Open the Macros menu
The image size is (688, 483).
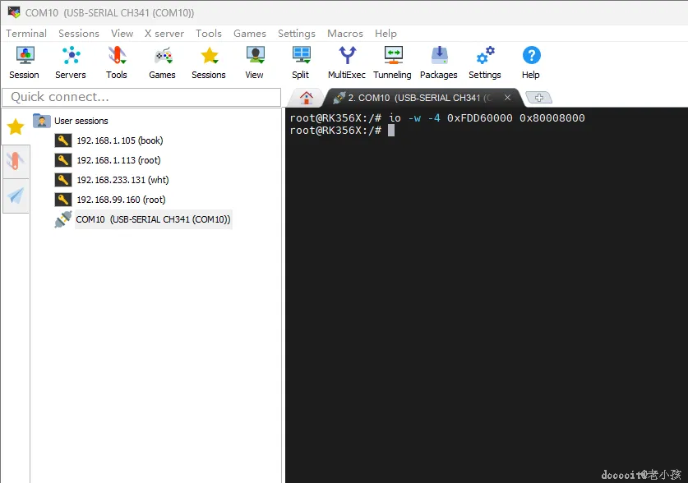click(x=345, y=34)
